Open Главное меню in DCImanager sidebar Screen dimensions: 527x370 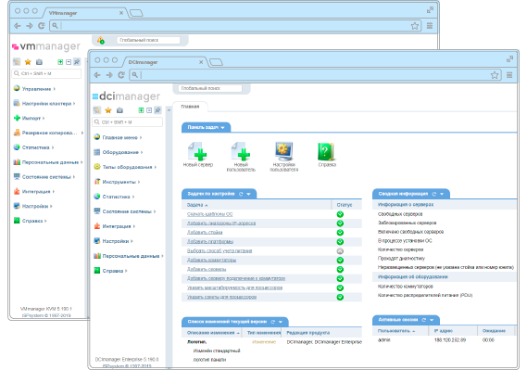[x=120, y=137]
